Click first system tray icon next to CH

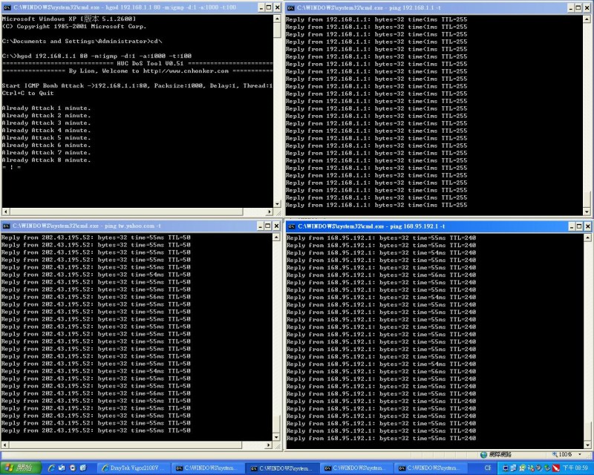(506, 468)
